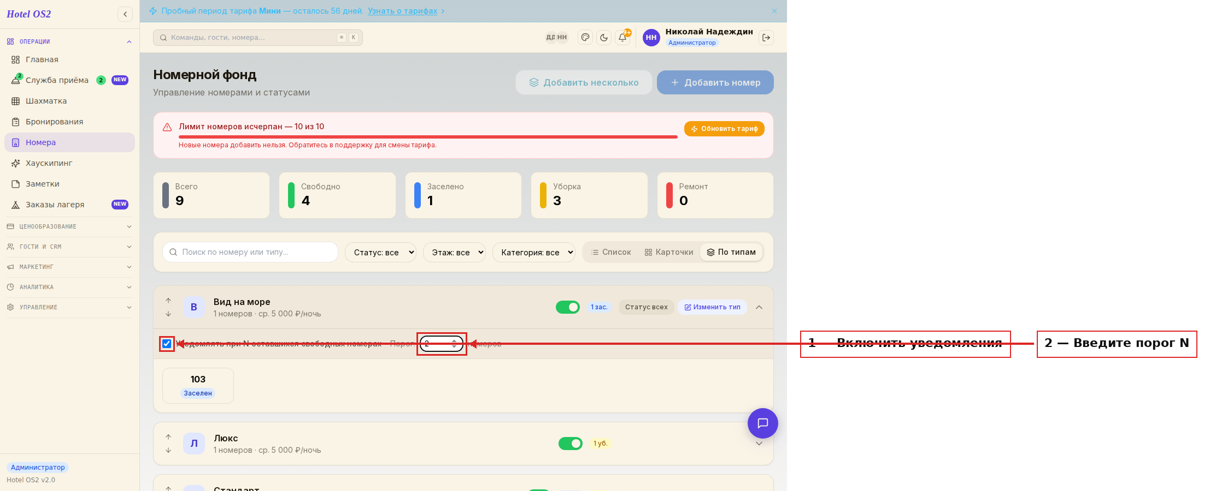The width and height of the screenshot is (1210, 491).
Task: Open notifications bell
Action: [x=622, y=38]
